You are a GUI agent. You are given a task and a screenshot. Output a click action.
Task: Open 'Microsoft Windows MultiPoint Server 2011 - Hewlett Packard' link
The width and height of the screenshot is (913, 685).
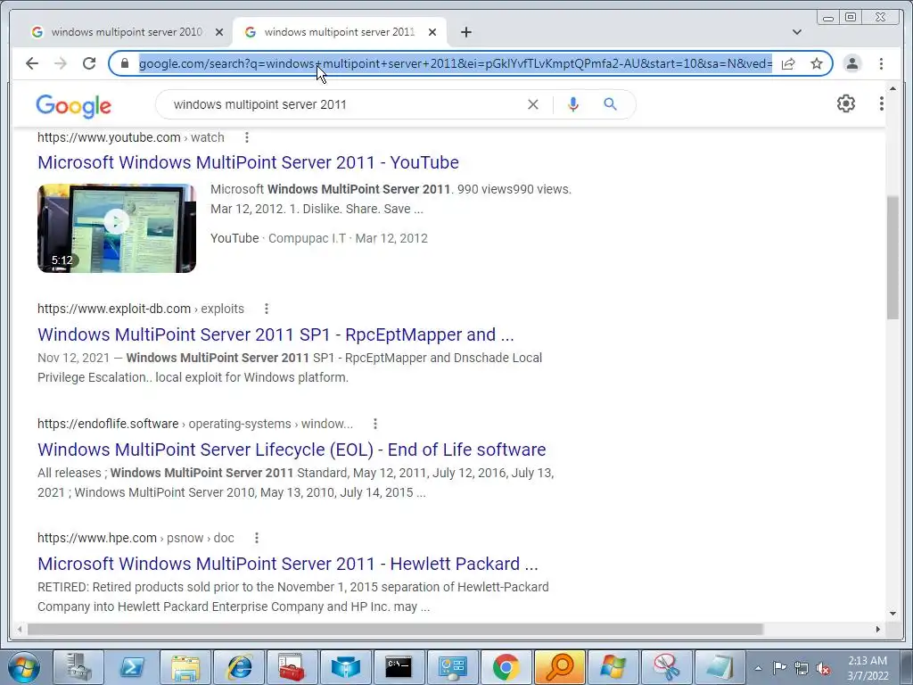click(x=288, y=564)
